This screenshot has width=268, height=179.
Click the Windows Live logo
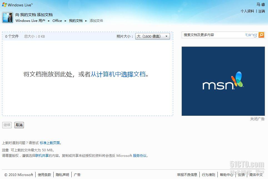point(17,5)
